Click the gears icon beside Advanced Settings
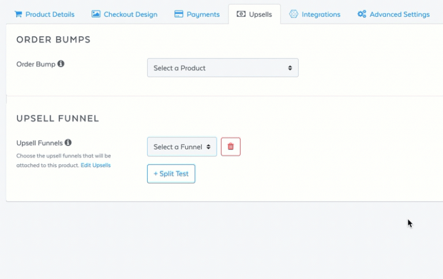Screen dimensions: 443x279 point(362,14)
